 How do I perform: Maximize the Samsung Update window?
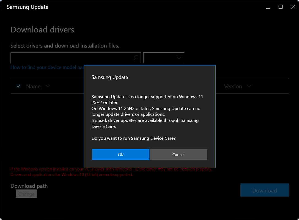[x=281, y=7]
